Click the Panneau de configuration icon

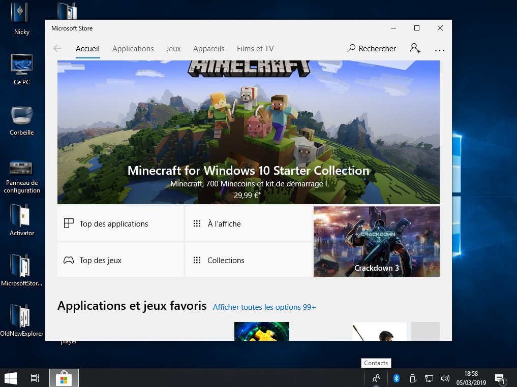point(22,177)
